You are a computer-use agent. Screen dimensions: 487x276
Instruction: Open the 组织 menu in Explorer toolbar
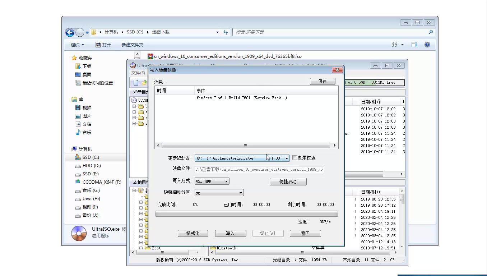click(77, 45)
